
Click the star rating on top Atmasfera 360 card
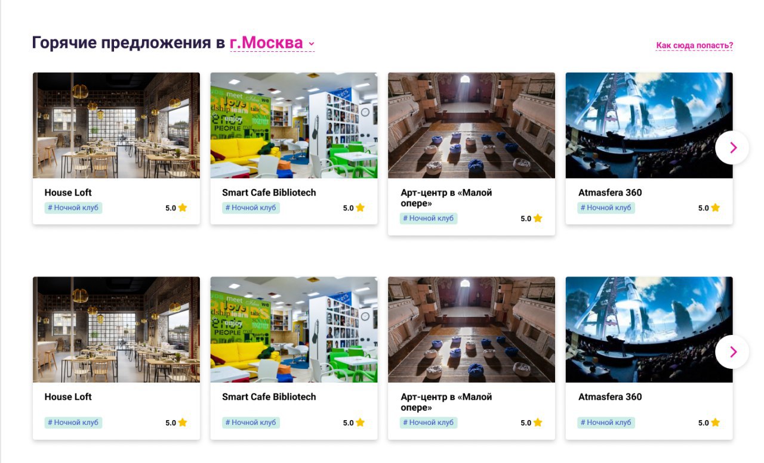pyautogui.click(x=709, y=208)
